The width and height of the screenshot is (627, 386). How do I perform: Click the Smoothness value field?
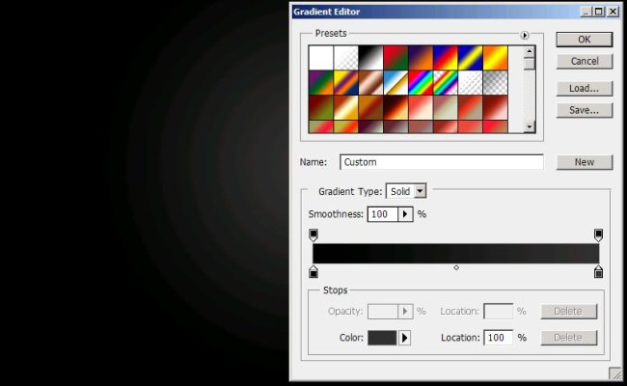click(x=383, y=214)
